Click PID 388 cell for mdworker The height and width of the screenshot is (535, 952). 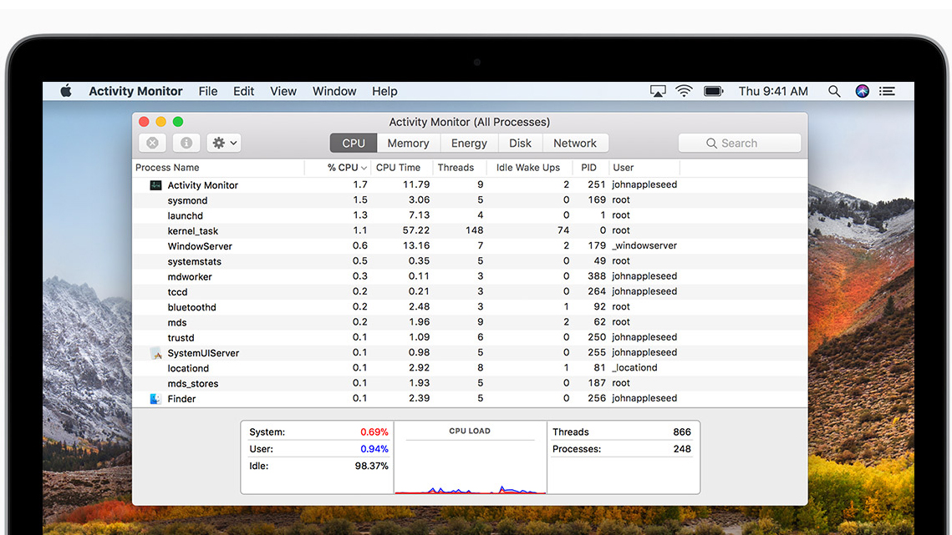[597, 276]
